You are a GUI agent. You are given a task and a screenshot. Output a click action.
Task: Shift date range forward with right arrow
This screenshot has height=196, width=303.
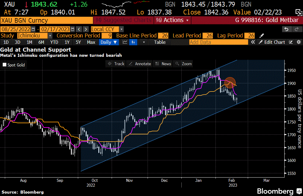pyautogui.click(x=86, y=29)
